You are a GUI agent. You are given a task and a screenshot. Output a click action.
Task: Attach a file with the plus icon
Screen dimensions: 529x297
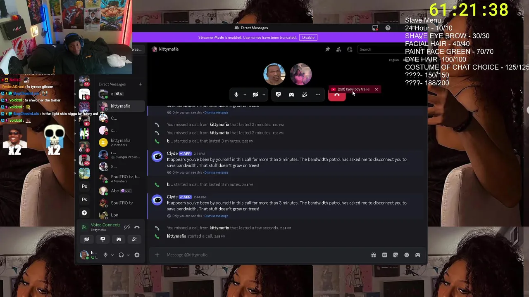tap(157, 255)
